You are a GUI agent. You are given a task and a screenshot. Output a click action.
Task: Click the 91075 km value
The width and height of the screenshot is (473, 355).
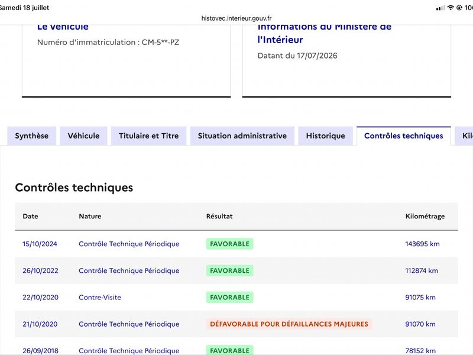(420, 298)
